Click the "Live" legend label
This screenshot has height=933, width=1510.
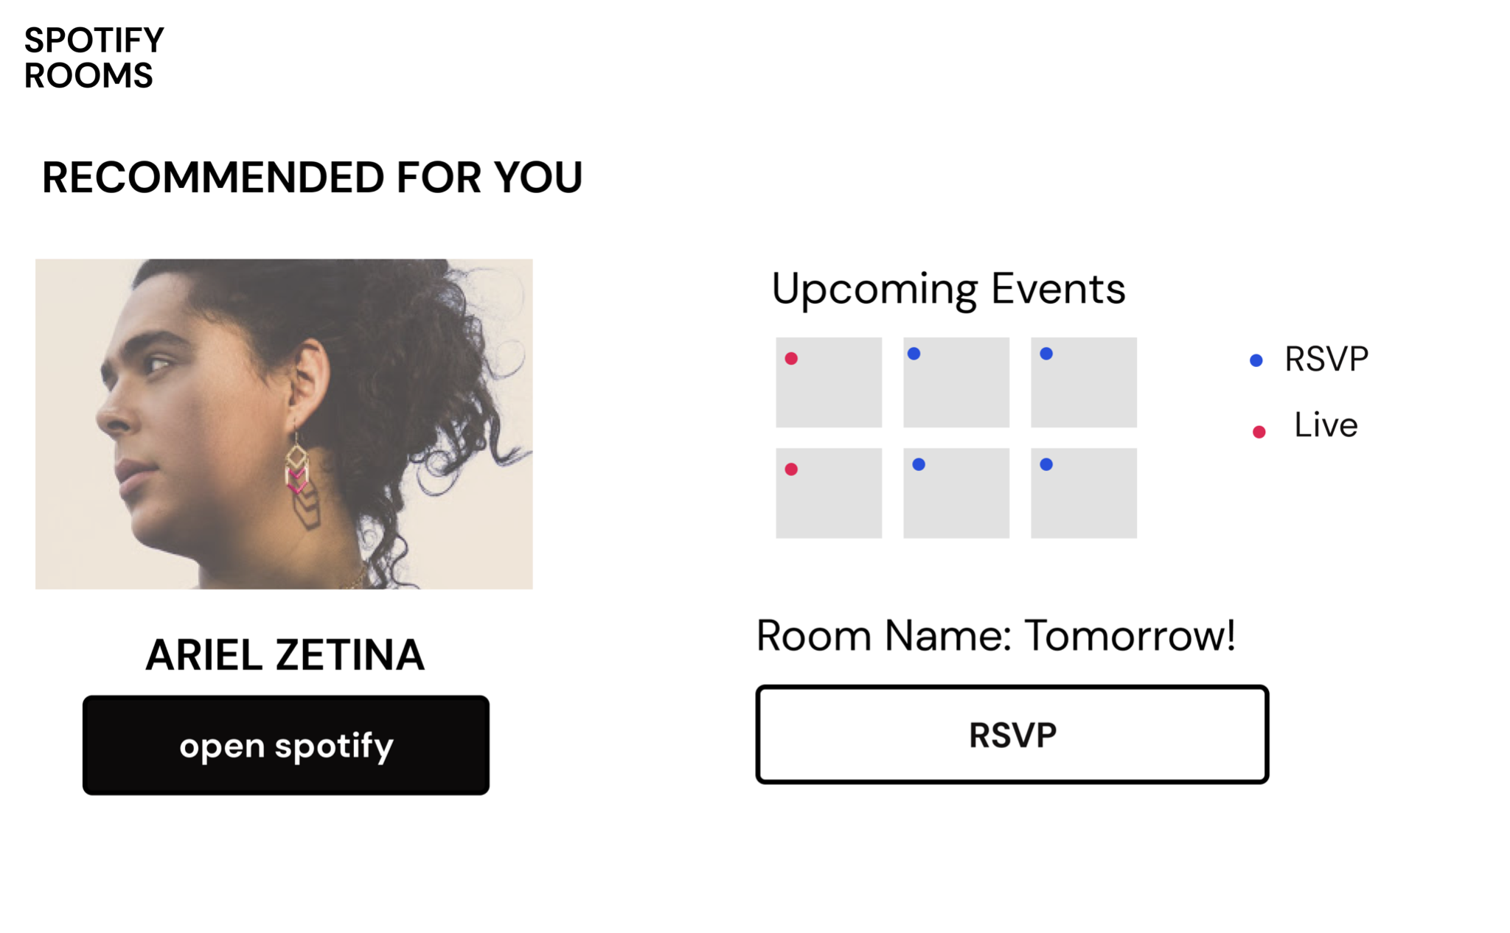tap(1326, 425)
